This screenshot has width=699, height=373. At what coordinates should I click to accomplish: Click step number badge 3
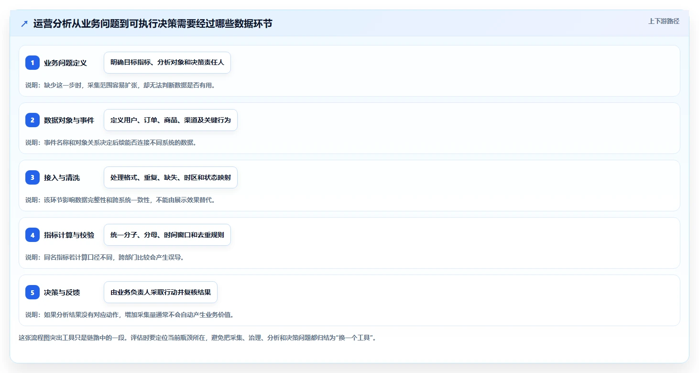(33, 177)
